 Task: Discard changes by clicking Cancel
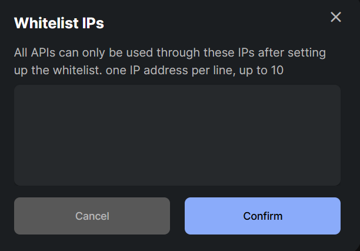point(92,216)
